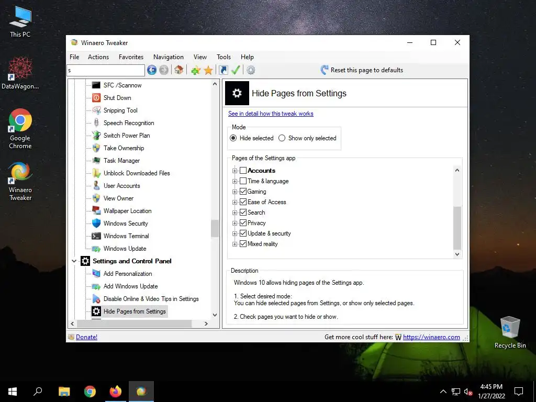Click the left tree horizontal scrollbar thumb

pyautogui.click(x=135, y=323)
